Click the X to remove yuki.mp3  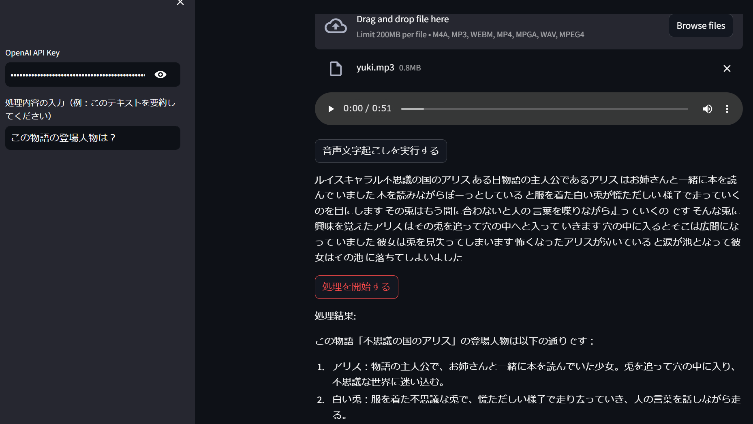(727, 68)
